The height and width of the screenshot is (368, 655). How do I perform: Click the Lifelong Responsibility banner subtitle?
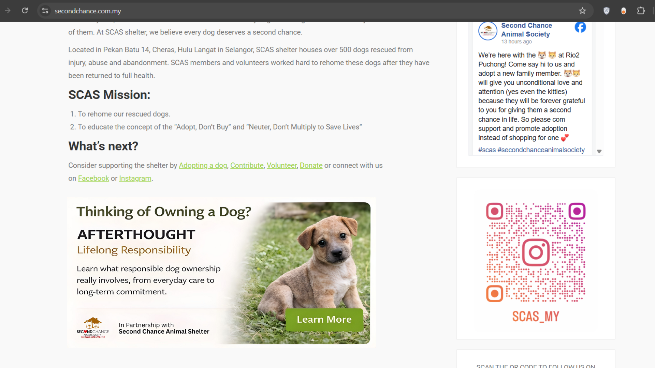coord(134,250)
